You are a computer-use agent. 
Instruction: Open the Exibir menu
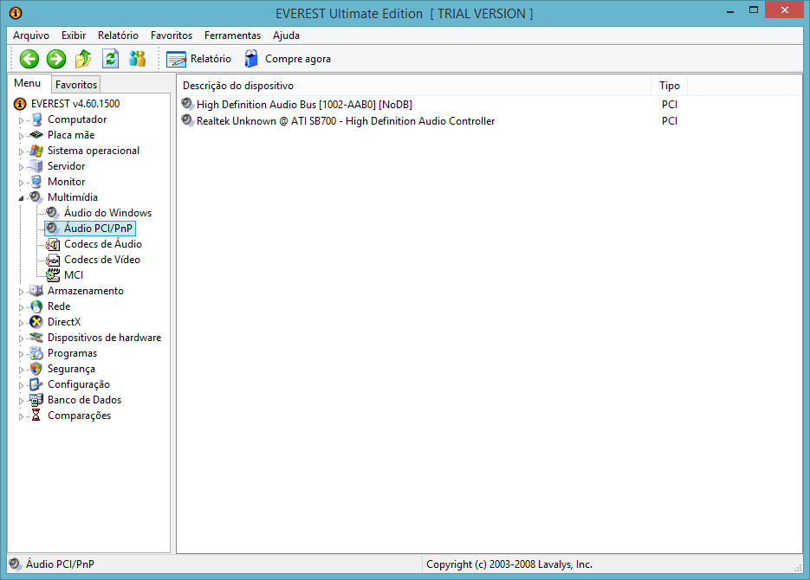click(x=74, y=35)
